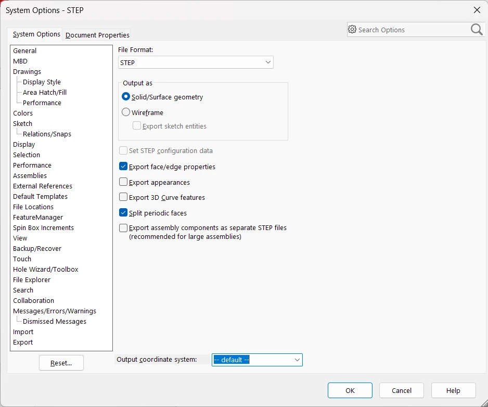Select File Explorer category
Screen dimensions: 488x407
coord(31,279)
